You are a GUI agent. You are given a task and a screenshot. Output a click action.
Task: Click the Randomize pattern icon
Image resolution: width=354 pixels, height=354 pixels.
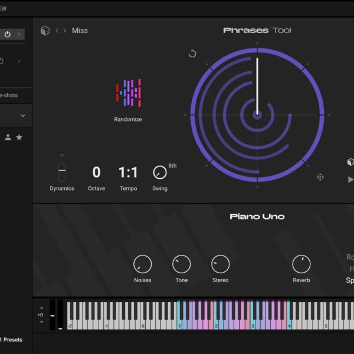pyautogui.click(x=128, y=93)
